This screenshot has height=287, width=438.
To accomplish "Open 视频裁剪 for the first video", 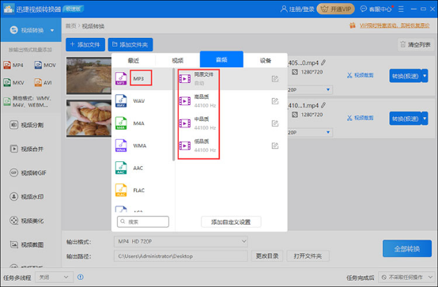I will [361, 75].
